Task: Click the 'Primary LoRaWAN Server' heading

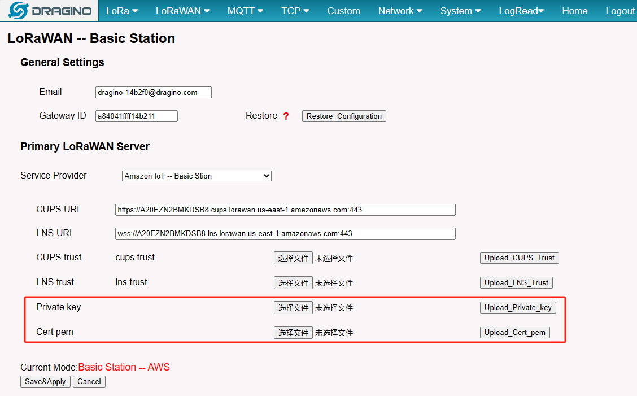Action: 85,146
